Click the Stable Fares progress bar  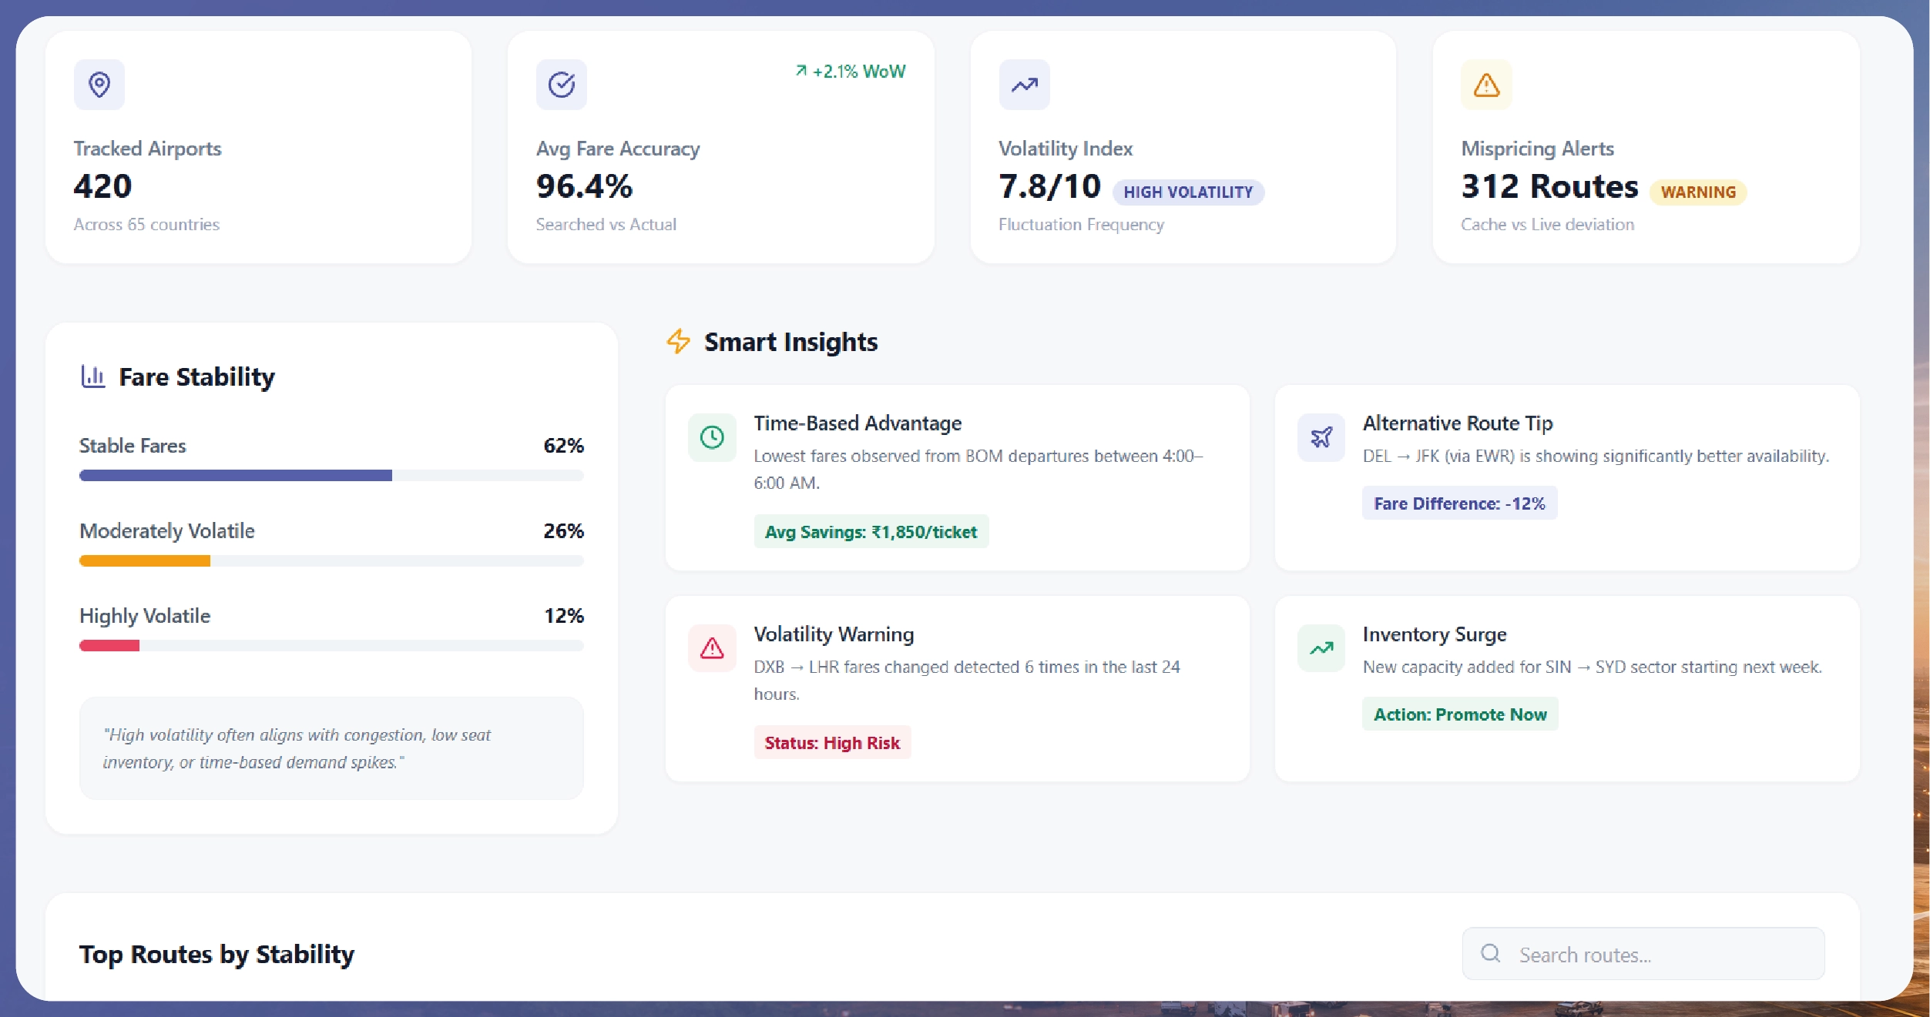(331, 476)
